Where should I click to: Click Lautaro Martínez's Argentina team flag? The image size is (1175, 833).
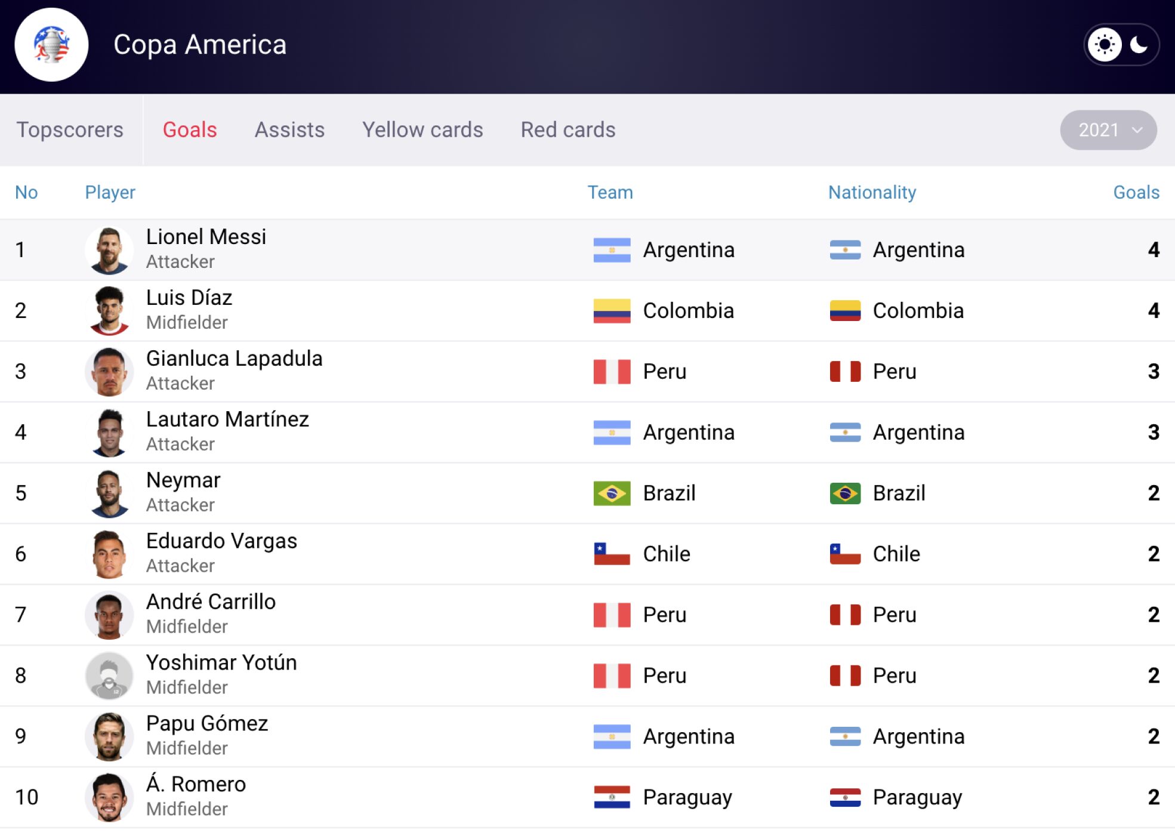coord(612,433)
